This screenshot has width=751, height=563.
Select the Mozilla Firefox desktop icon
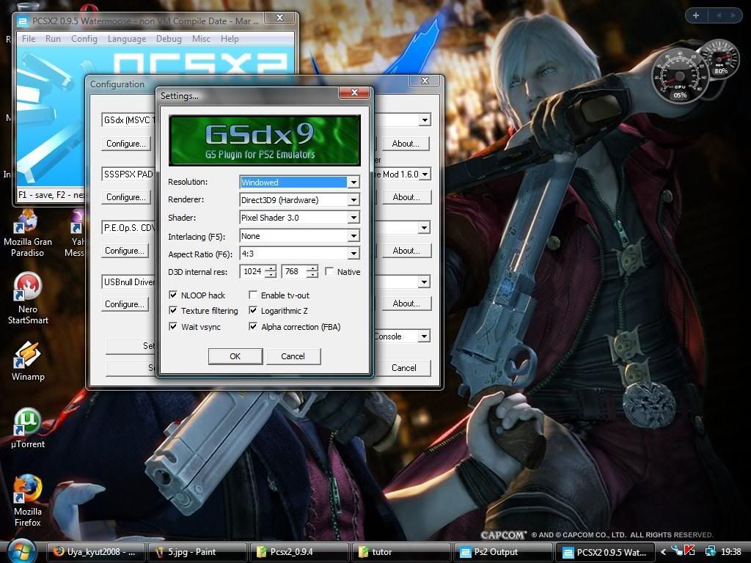pyautogui.click(x=28, y=501)
